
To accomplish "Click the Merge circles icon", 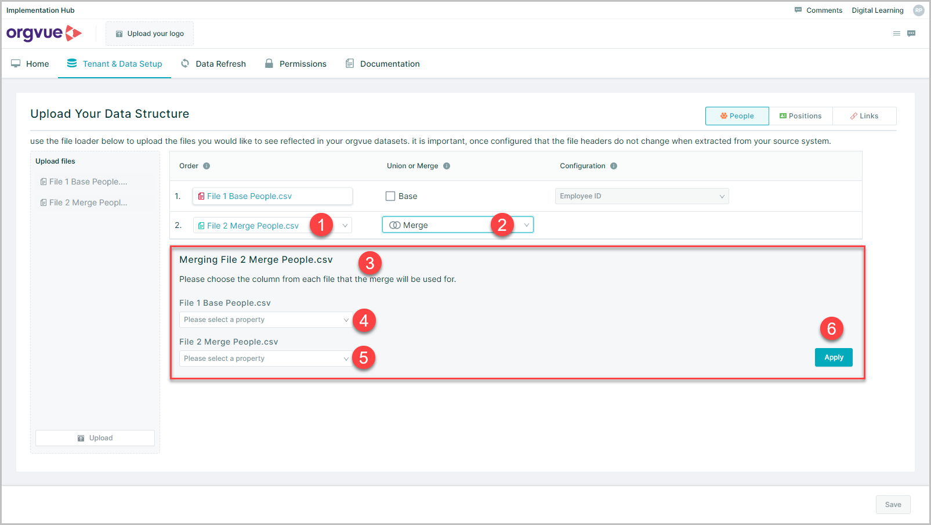I will (x=395, y=225).
